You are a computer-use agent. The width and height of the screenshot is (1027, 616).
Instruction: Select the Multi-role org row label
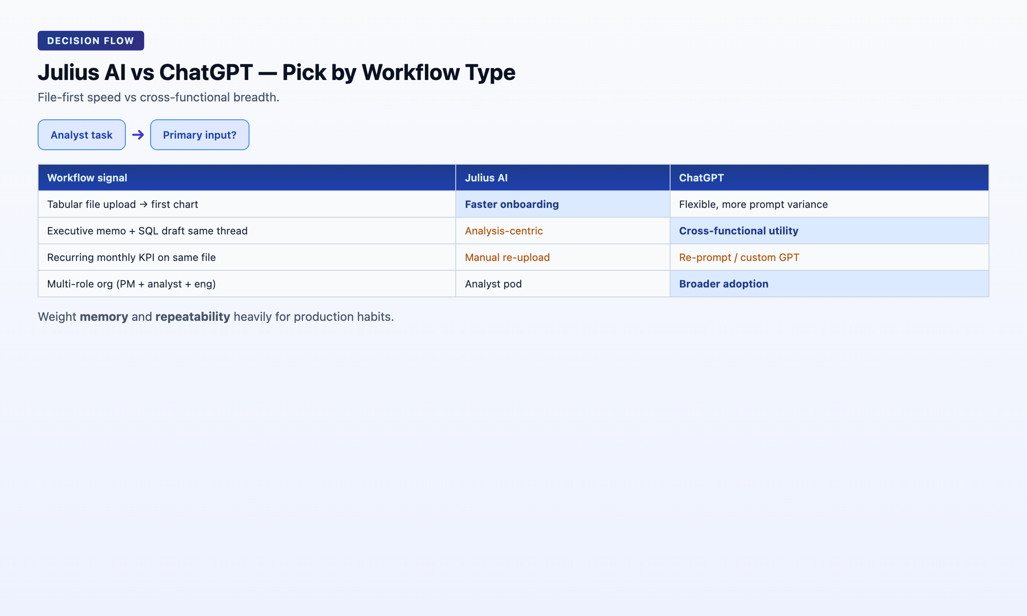pos(247,284)
